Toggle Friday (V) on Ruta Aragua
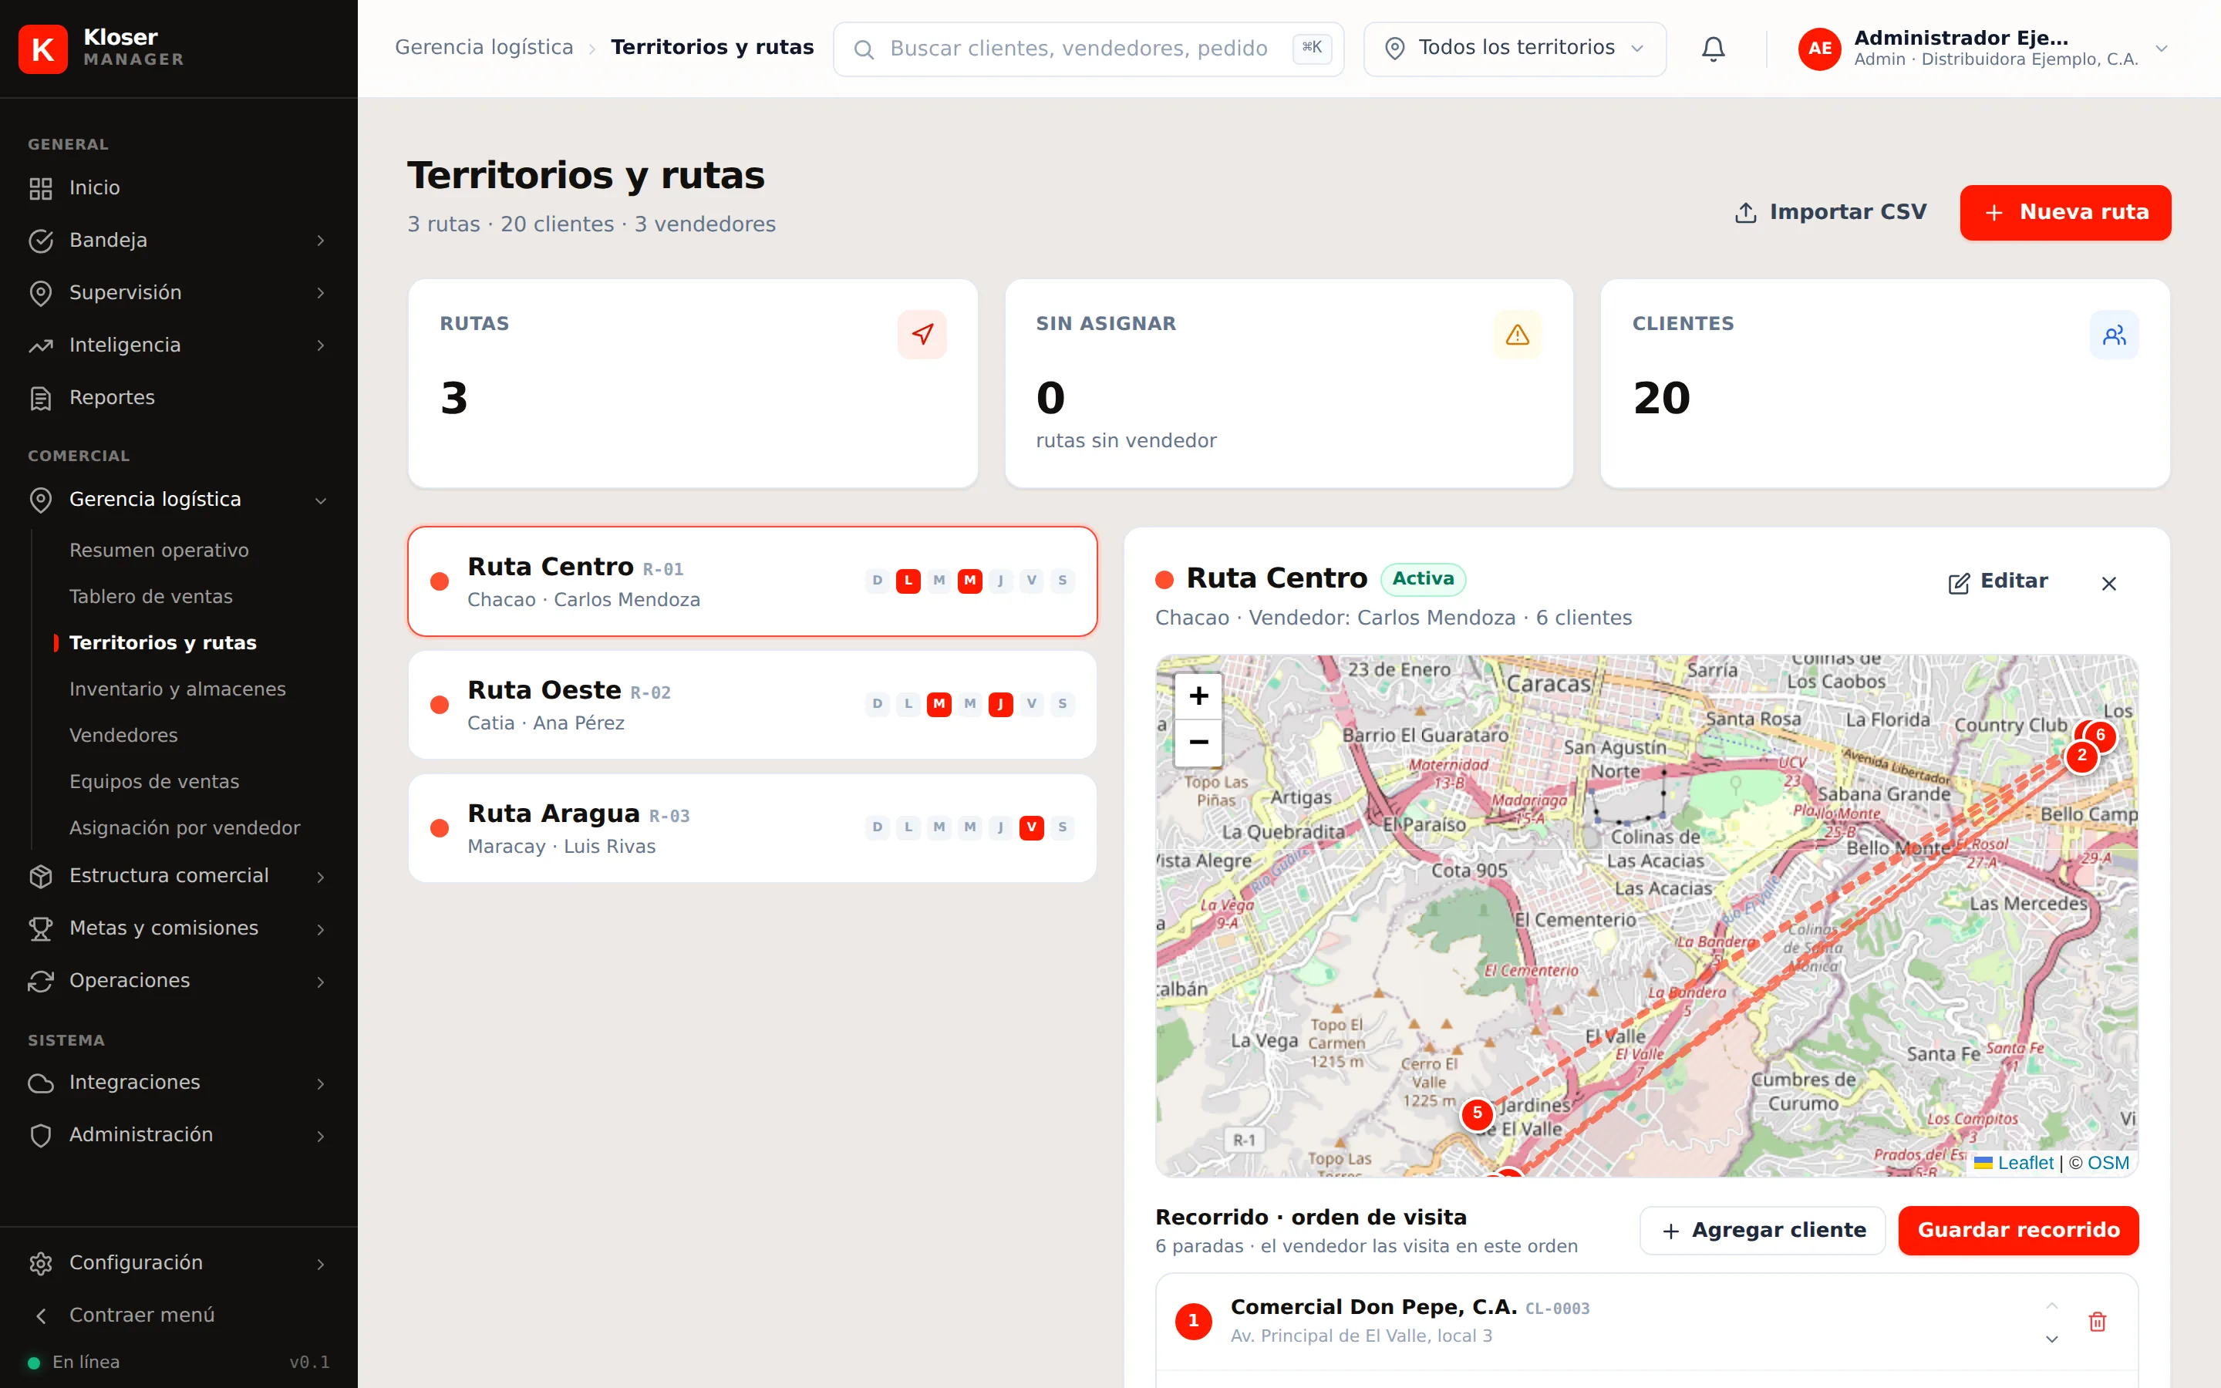The height and width of the screenshot is (1388, 2221). coord(1030,827)
